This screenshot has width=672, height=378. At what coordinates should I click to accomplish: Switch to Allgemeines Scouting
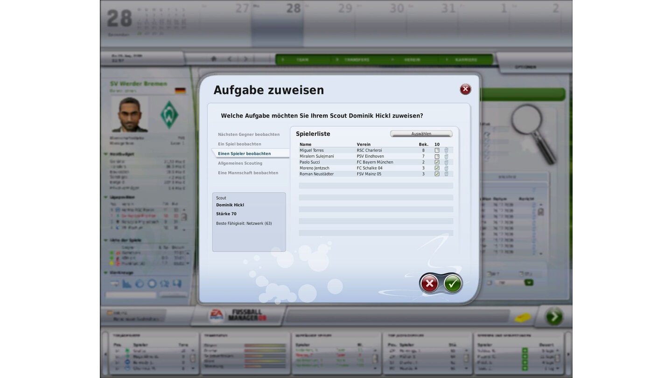240,163
